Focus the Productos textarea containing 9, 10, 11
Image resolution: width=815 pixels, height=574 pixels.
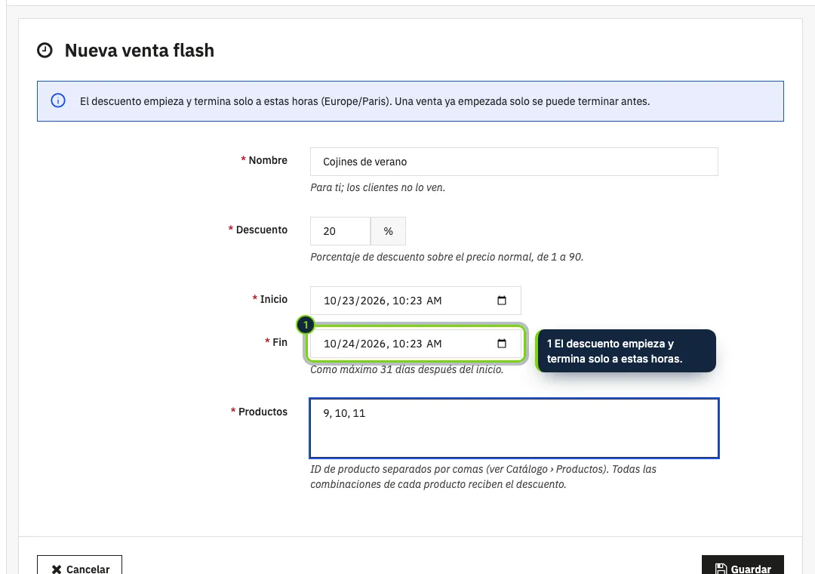pos(514,428)
